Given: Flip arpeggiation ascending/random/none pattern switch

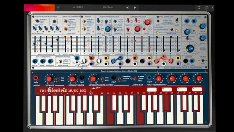Looking at the screenshot, I should pos(119,80).
